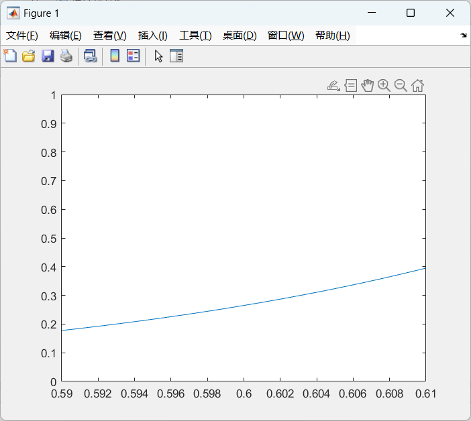The image size is (471, 421).
Task: Enable data tips icon above the axes
Action: point(350,86)
